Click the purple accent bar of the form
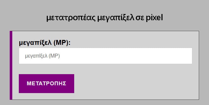Screen dimensions: 209x105 pos(11,65)
